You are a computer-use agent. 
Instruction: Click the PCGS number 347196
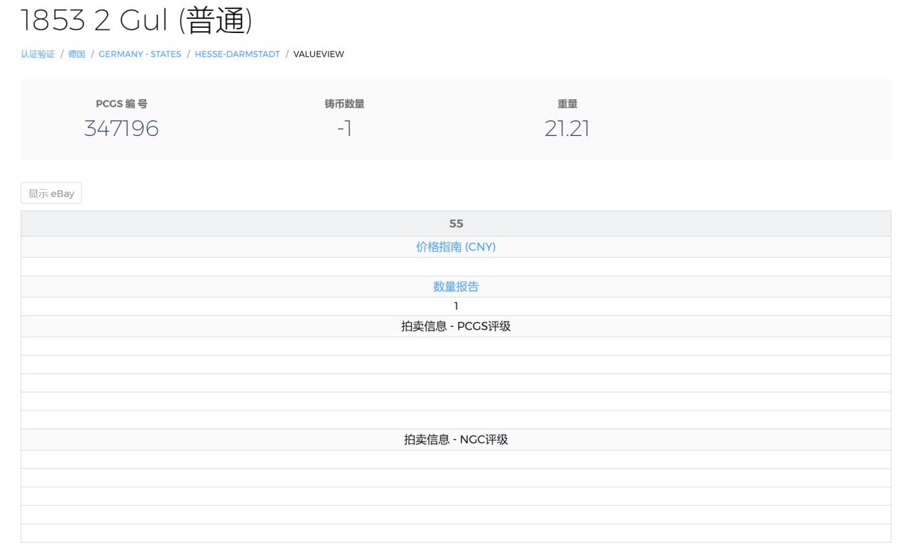pyautogui.click(x=121, y=128)
